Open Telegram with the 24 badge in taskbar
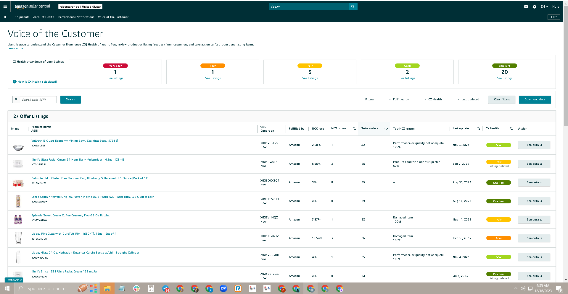 tap(165, 288)
